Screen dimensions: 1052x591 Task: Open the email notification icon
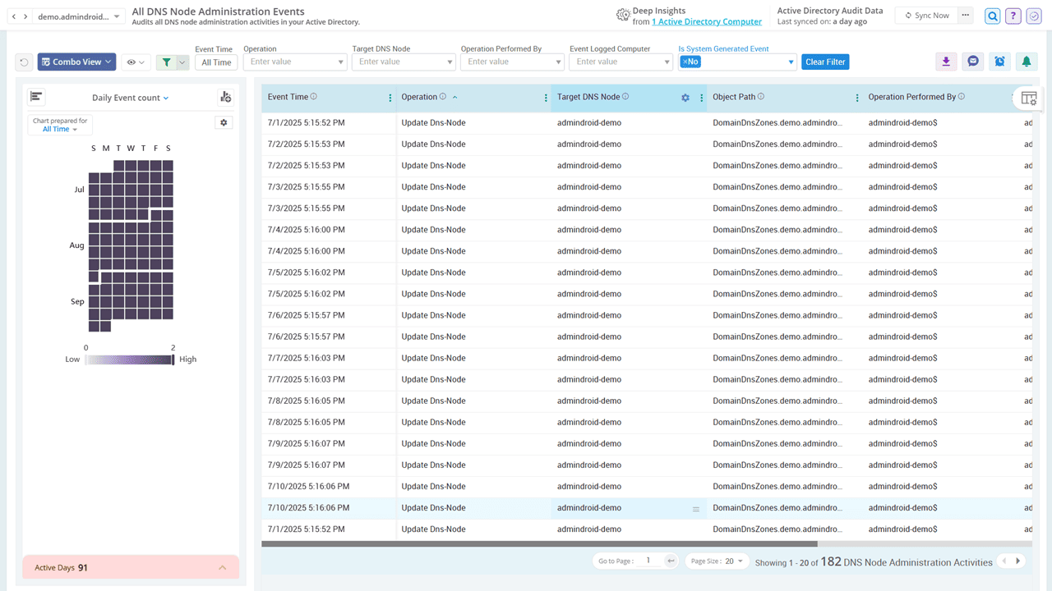coord(972,61)
